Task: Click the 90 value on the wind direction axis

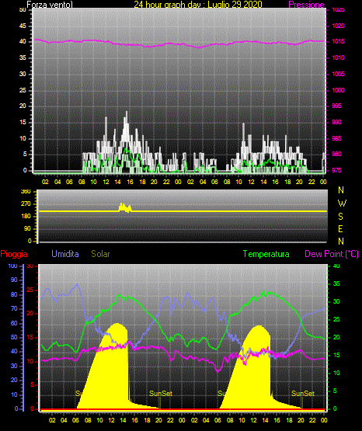Action: pos(27,228)
